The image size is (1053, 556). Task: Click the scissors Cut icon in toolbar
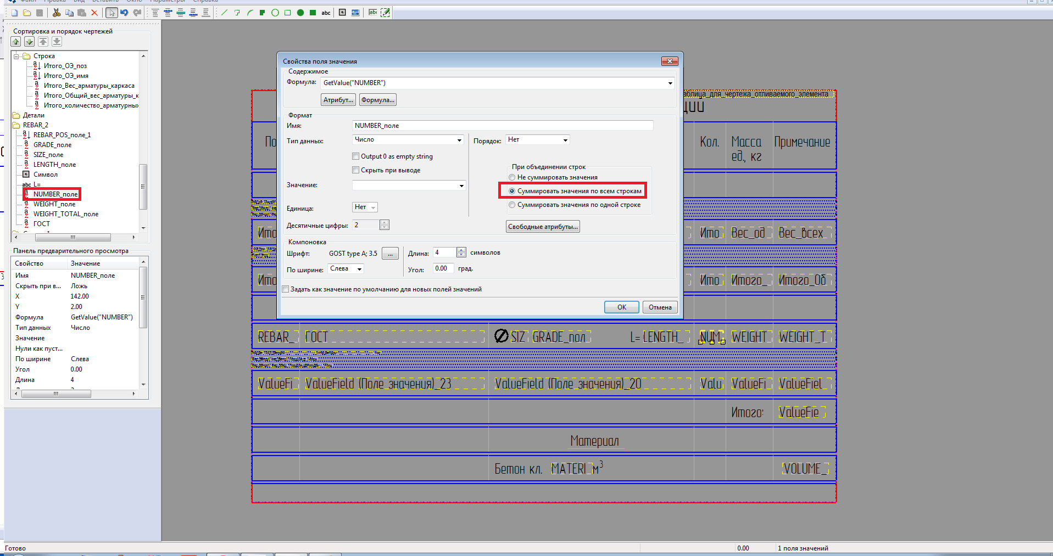(57, 13)
